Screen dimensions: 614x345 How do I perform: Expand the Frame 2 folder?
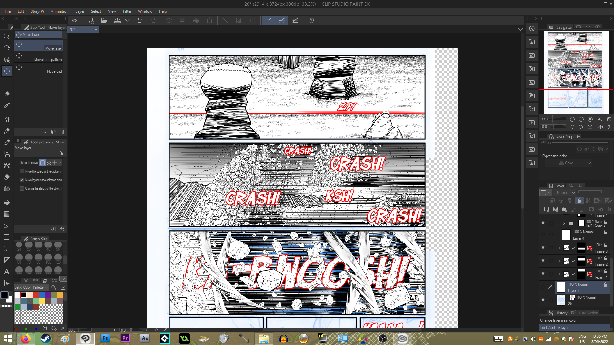pyautogui.click(x=559, y=261)
